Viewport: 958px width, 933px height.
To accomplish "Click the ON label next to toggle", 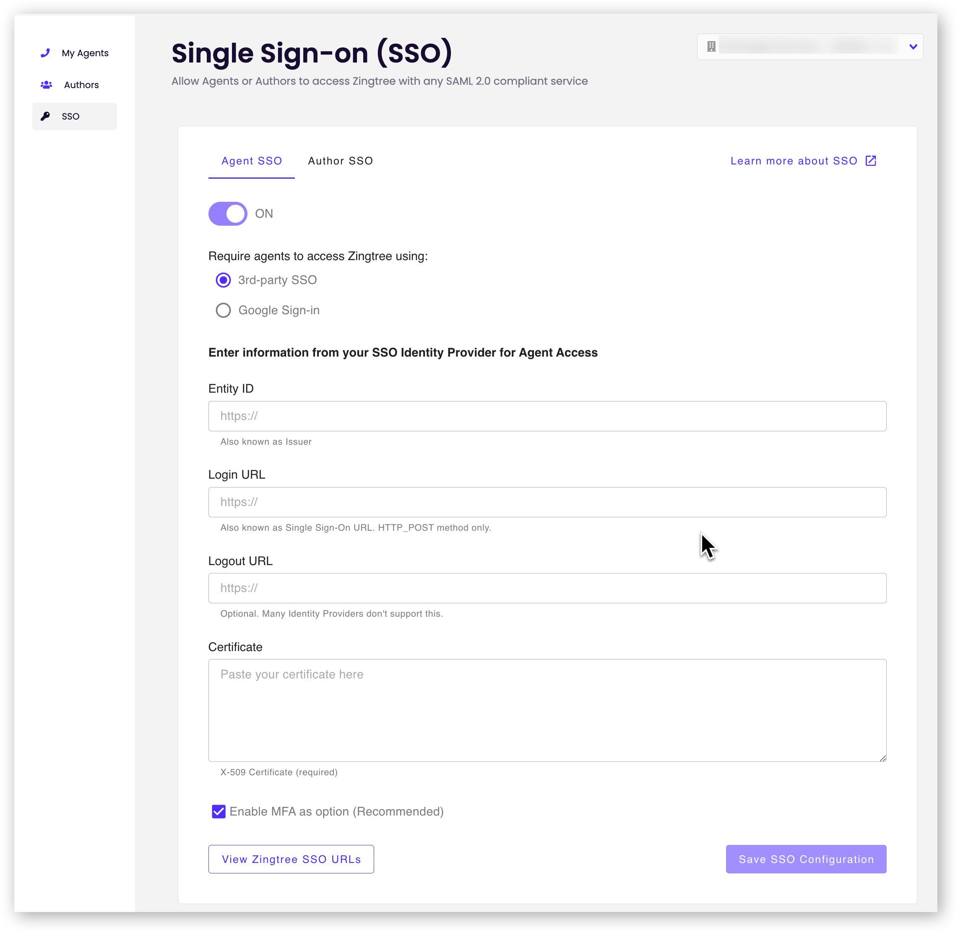I will [x=264, y=214].
